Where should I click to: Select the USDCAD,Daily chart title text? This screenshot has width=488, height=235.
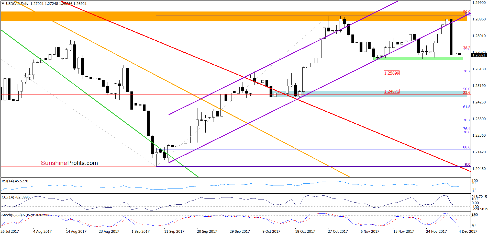[x=17, y=4]
